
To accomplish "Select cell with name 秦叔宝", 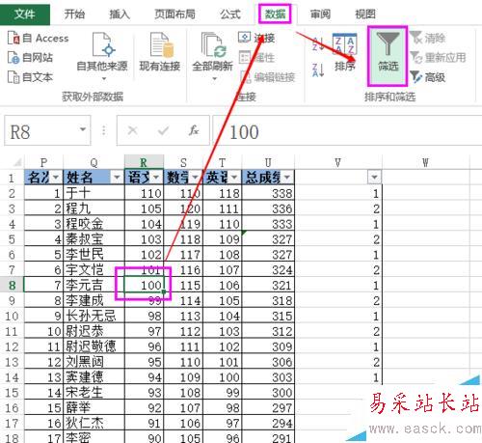I will tap(94, 239).
